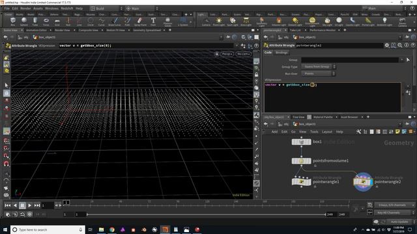Select the L-System shelf tool

point(183,21)
